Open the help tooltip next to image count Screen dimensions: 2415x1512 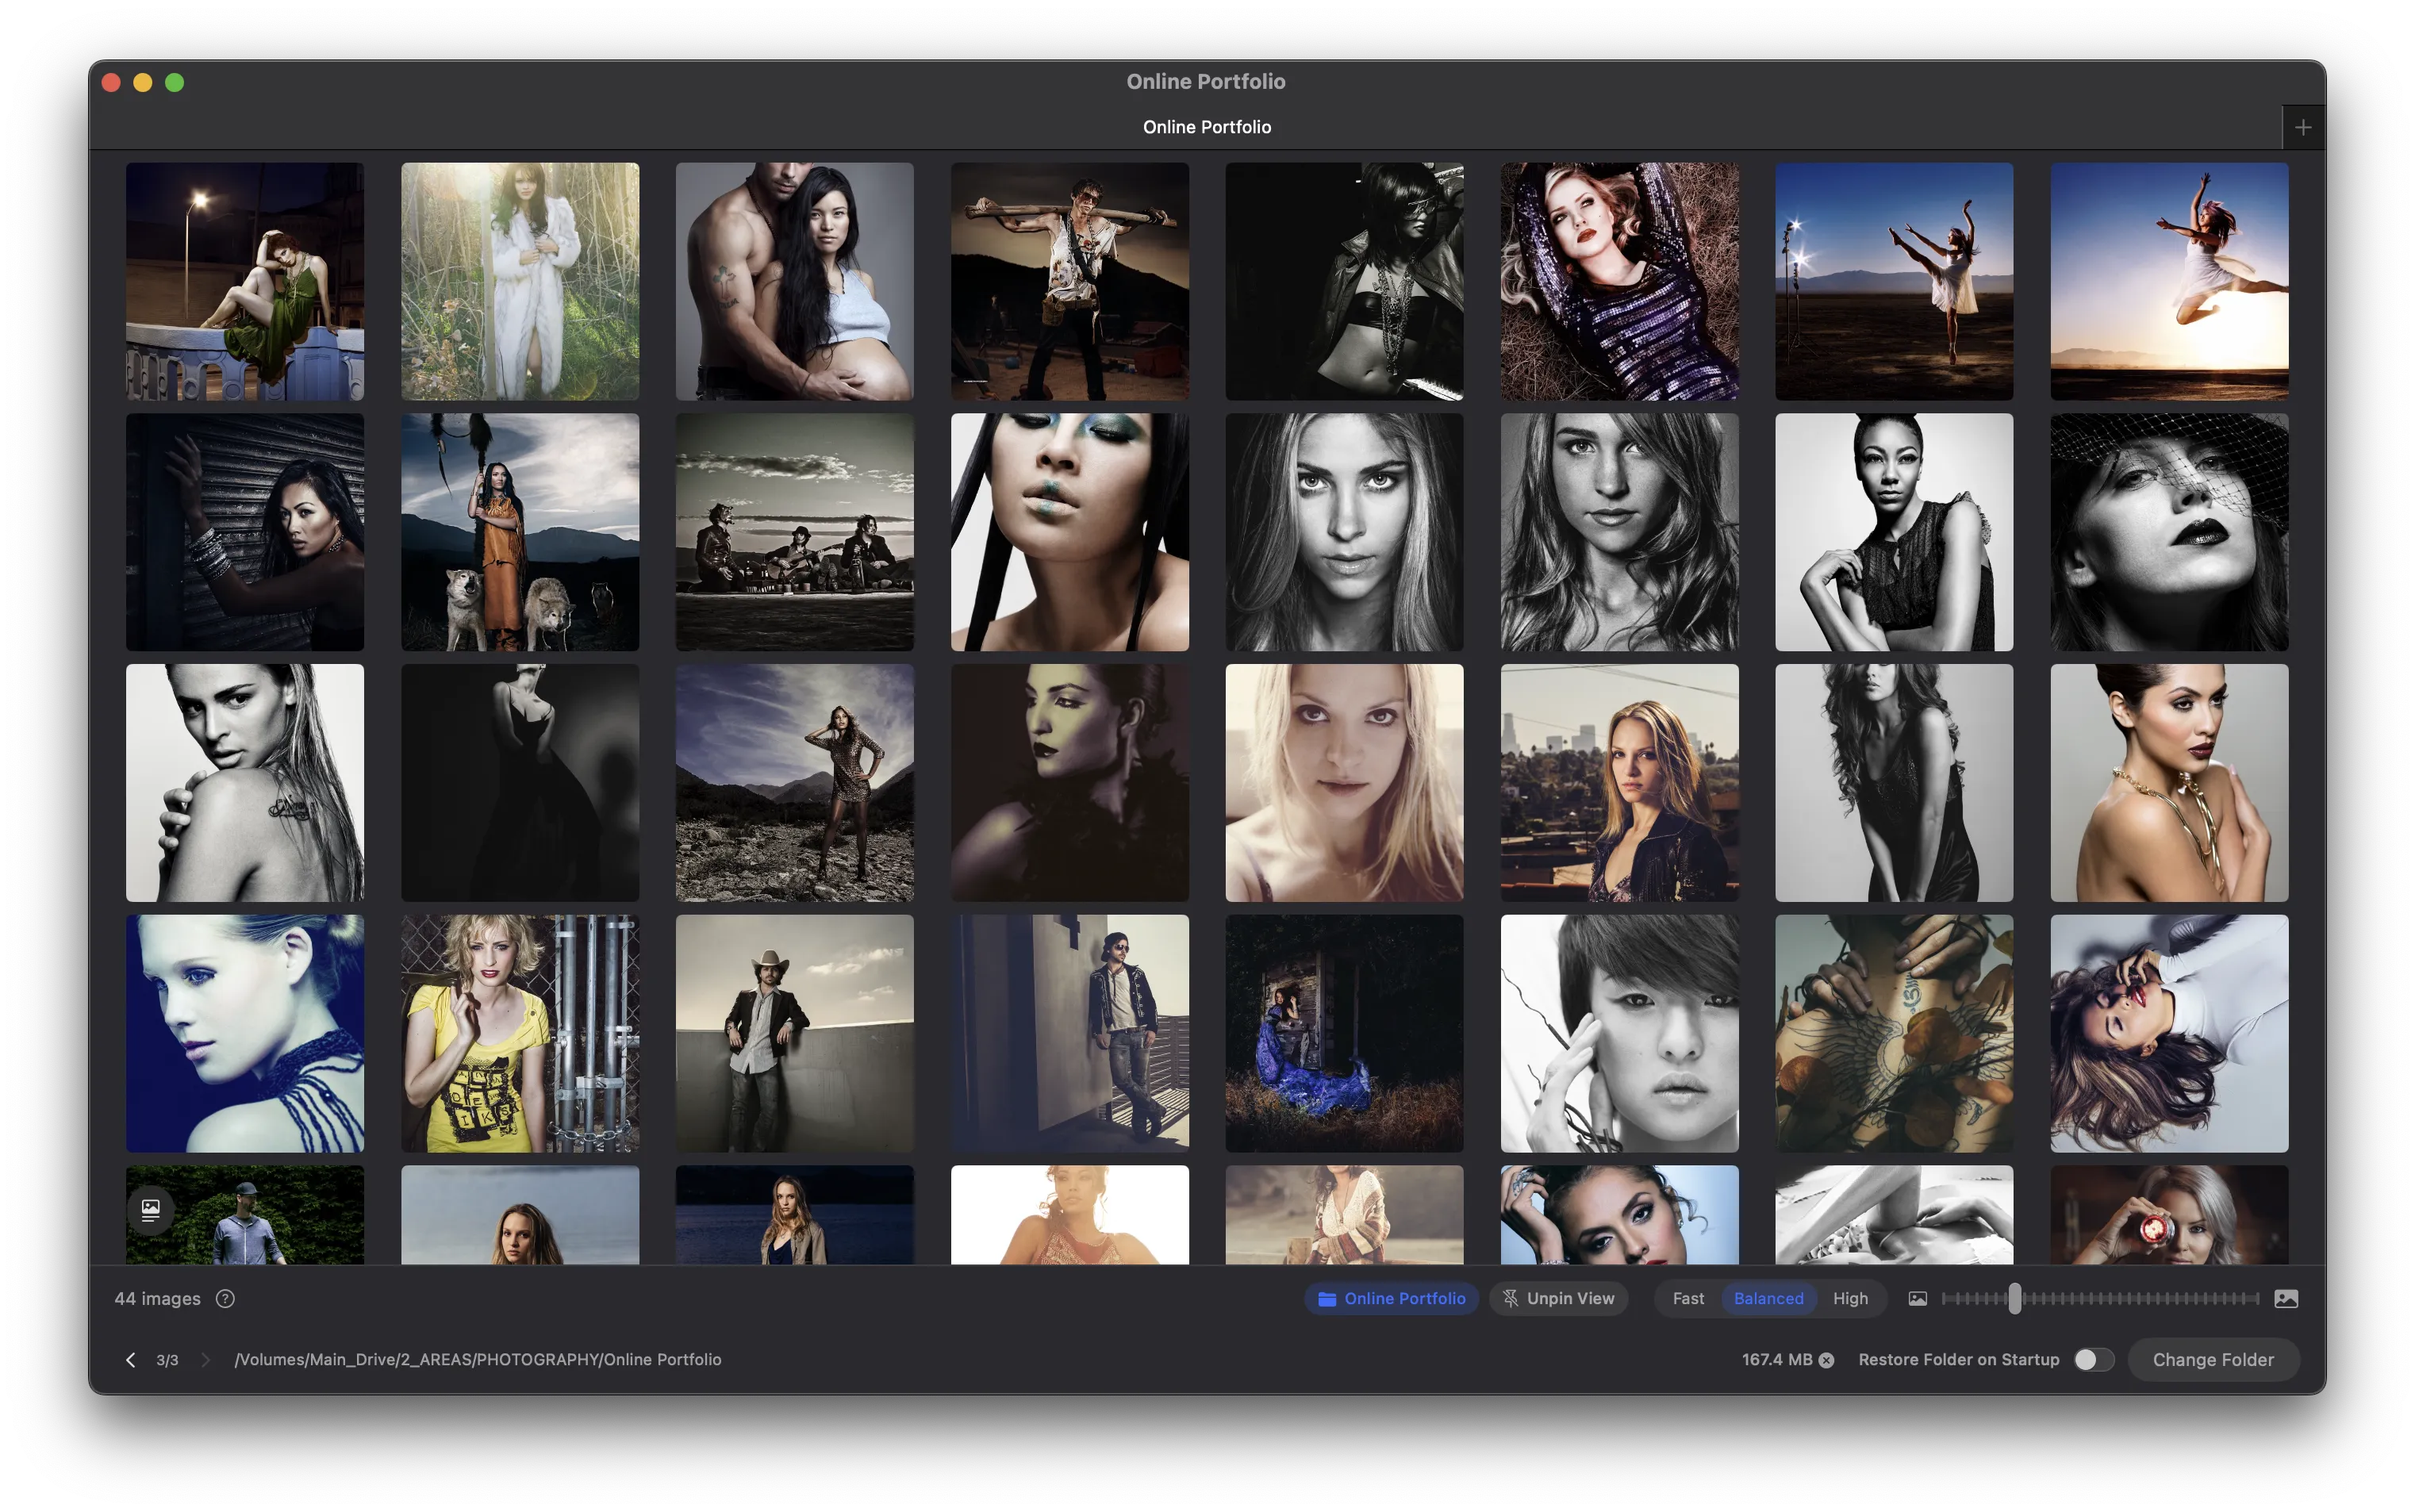click(x=225, y=1298)
